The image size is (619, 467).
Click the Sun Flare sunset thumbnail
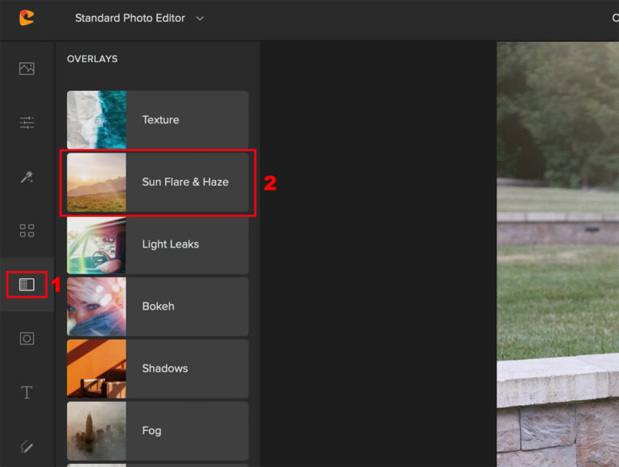pos(97,182)
